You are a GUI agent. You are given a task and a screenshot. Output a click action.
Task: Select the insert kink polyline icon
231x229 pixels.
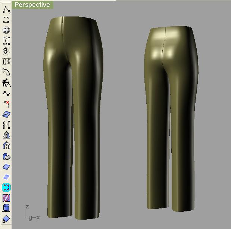[x=6, y=94]
